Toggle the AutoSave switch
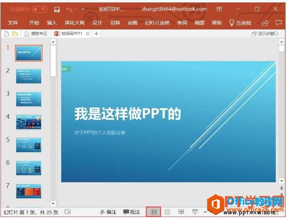The height and width of the screenshot is (218, 287). point(40,9)
